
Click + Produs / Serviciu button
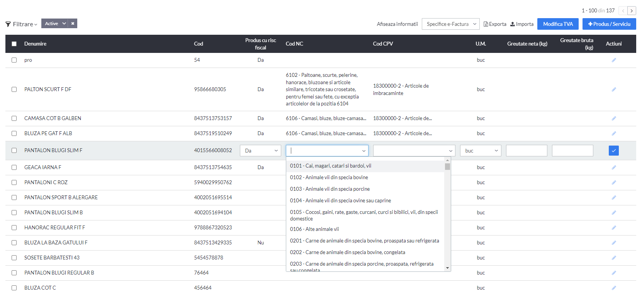(609, 24)
